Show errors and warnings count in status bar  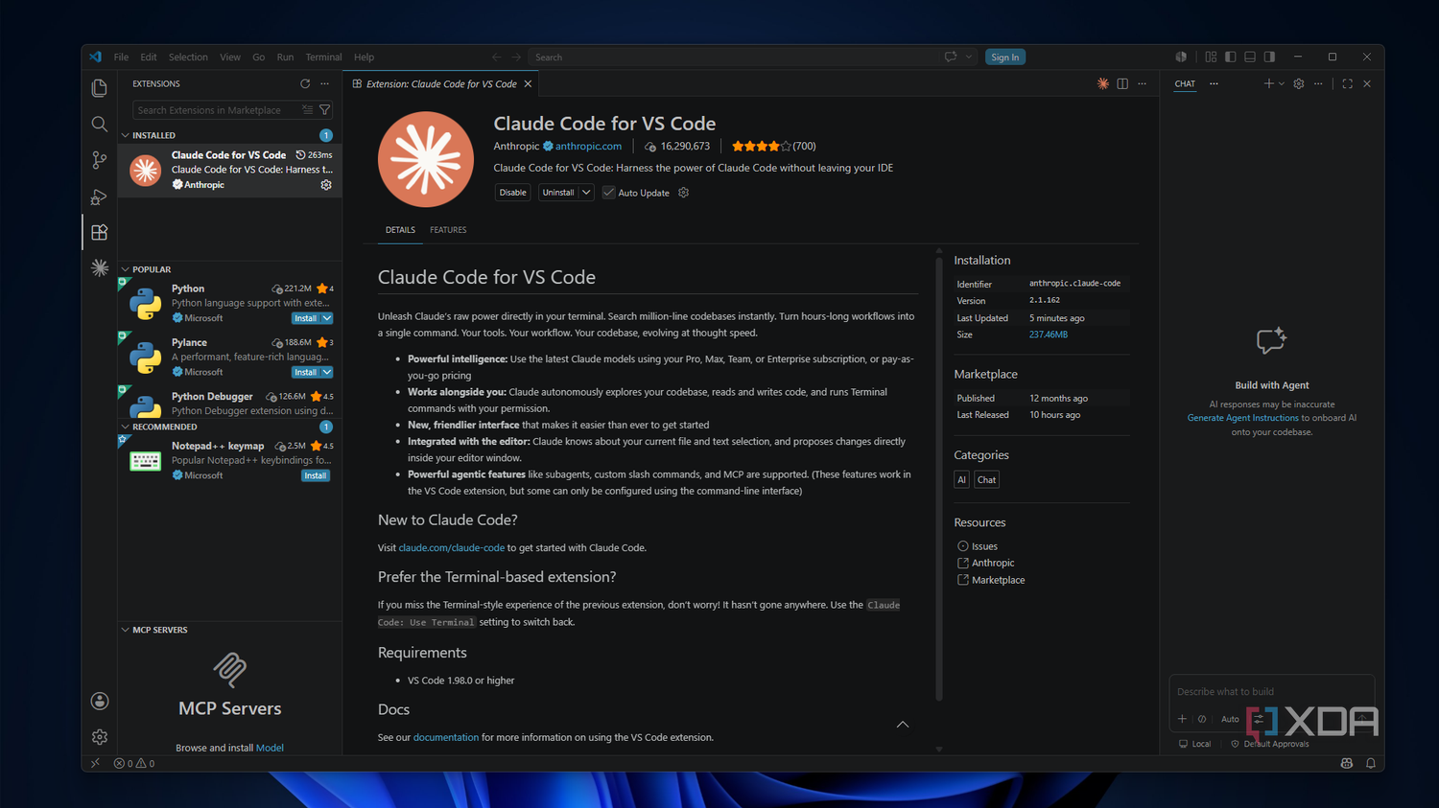(134, 764)
